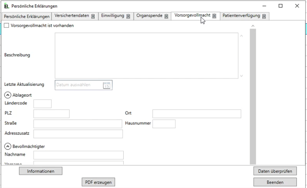Click the Beenden button
The image size is (307, 188).
275,182
